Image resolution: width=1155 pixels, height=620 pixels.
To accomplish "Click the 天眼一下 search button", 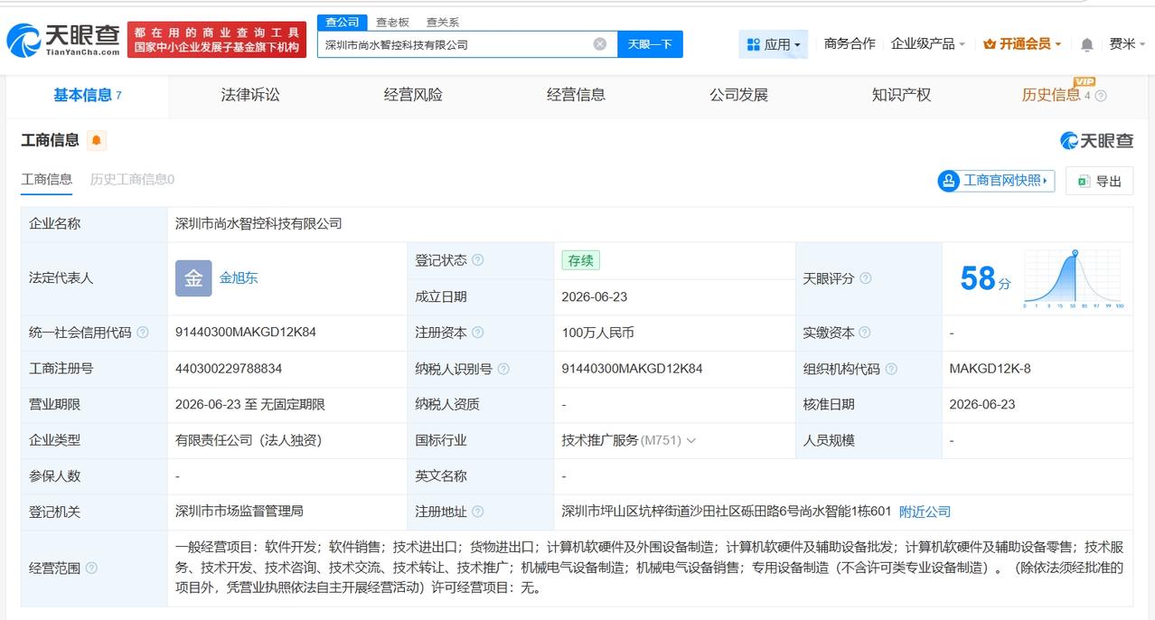I will pyautogui.click(x=650, y=44).
